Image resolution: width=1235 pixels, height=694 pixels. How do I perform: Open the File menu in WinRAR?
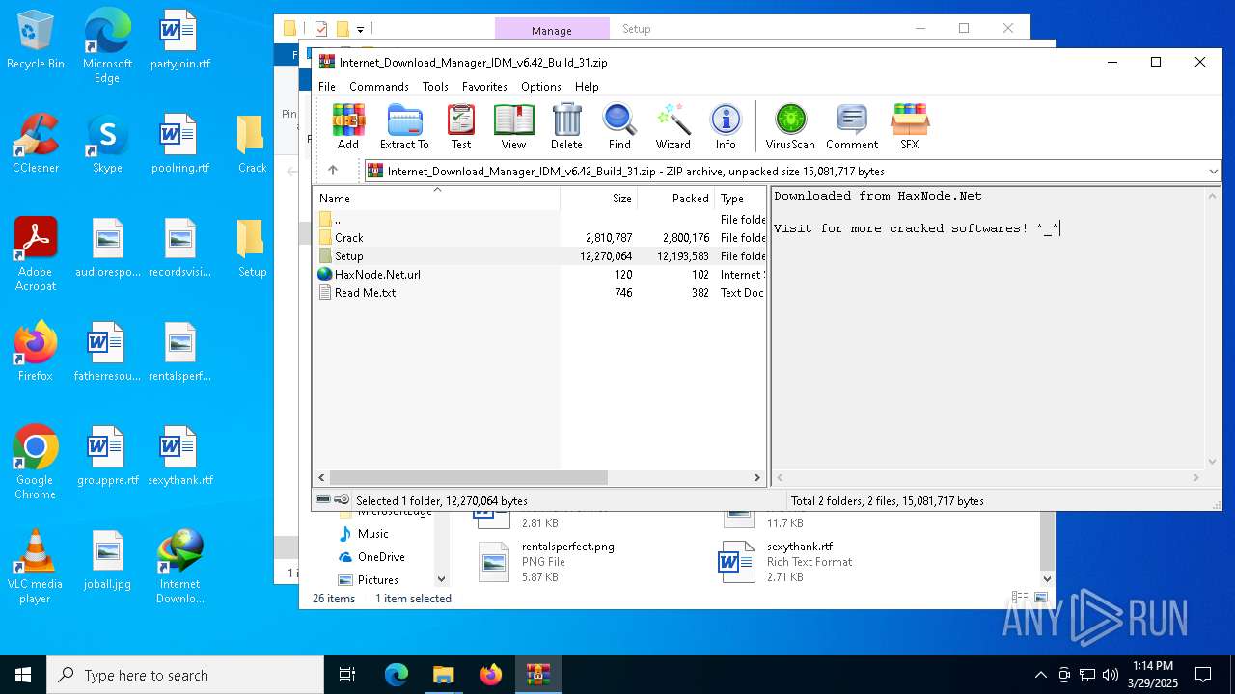(x=327, y=87)
